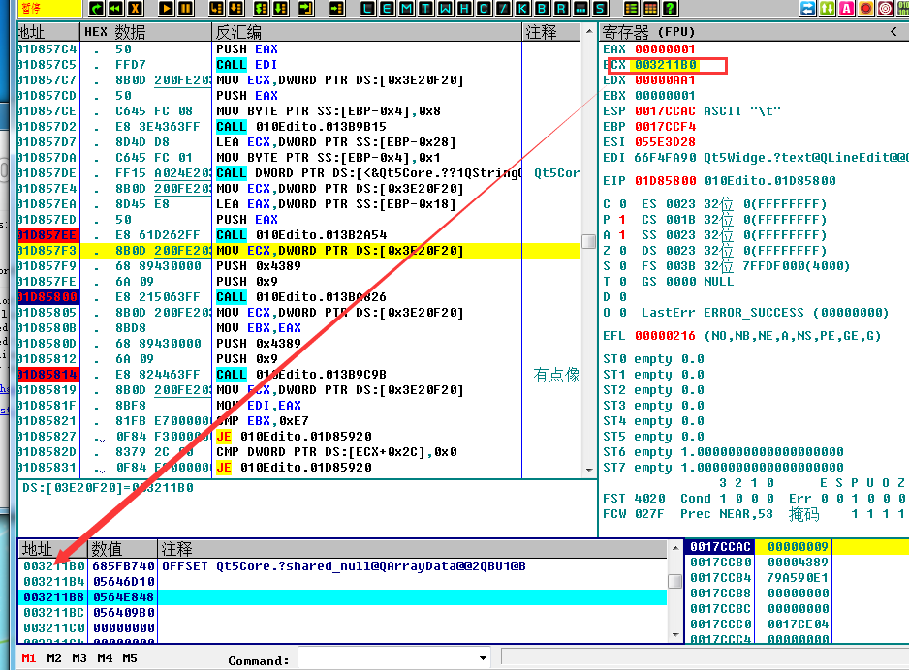Open Call stack via K icon

(522, 8)
